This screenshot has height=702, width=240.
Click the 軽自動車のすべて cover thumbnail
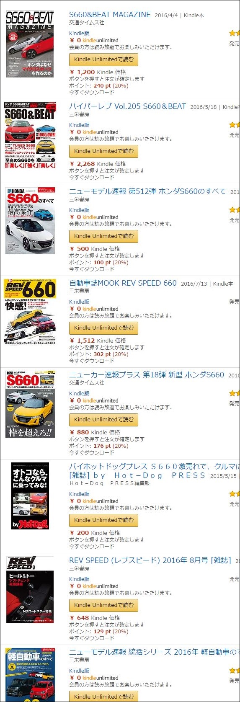[x=30, y=675]
